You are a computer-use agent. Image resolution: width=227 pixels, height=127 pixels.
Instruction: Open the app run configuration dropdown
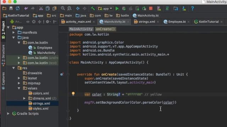coord(105,8)
